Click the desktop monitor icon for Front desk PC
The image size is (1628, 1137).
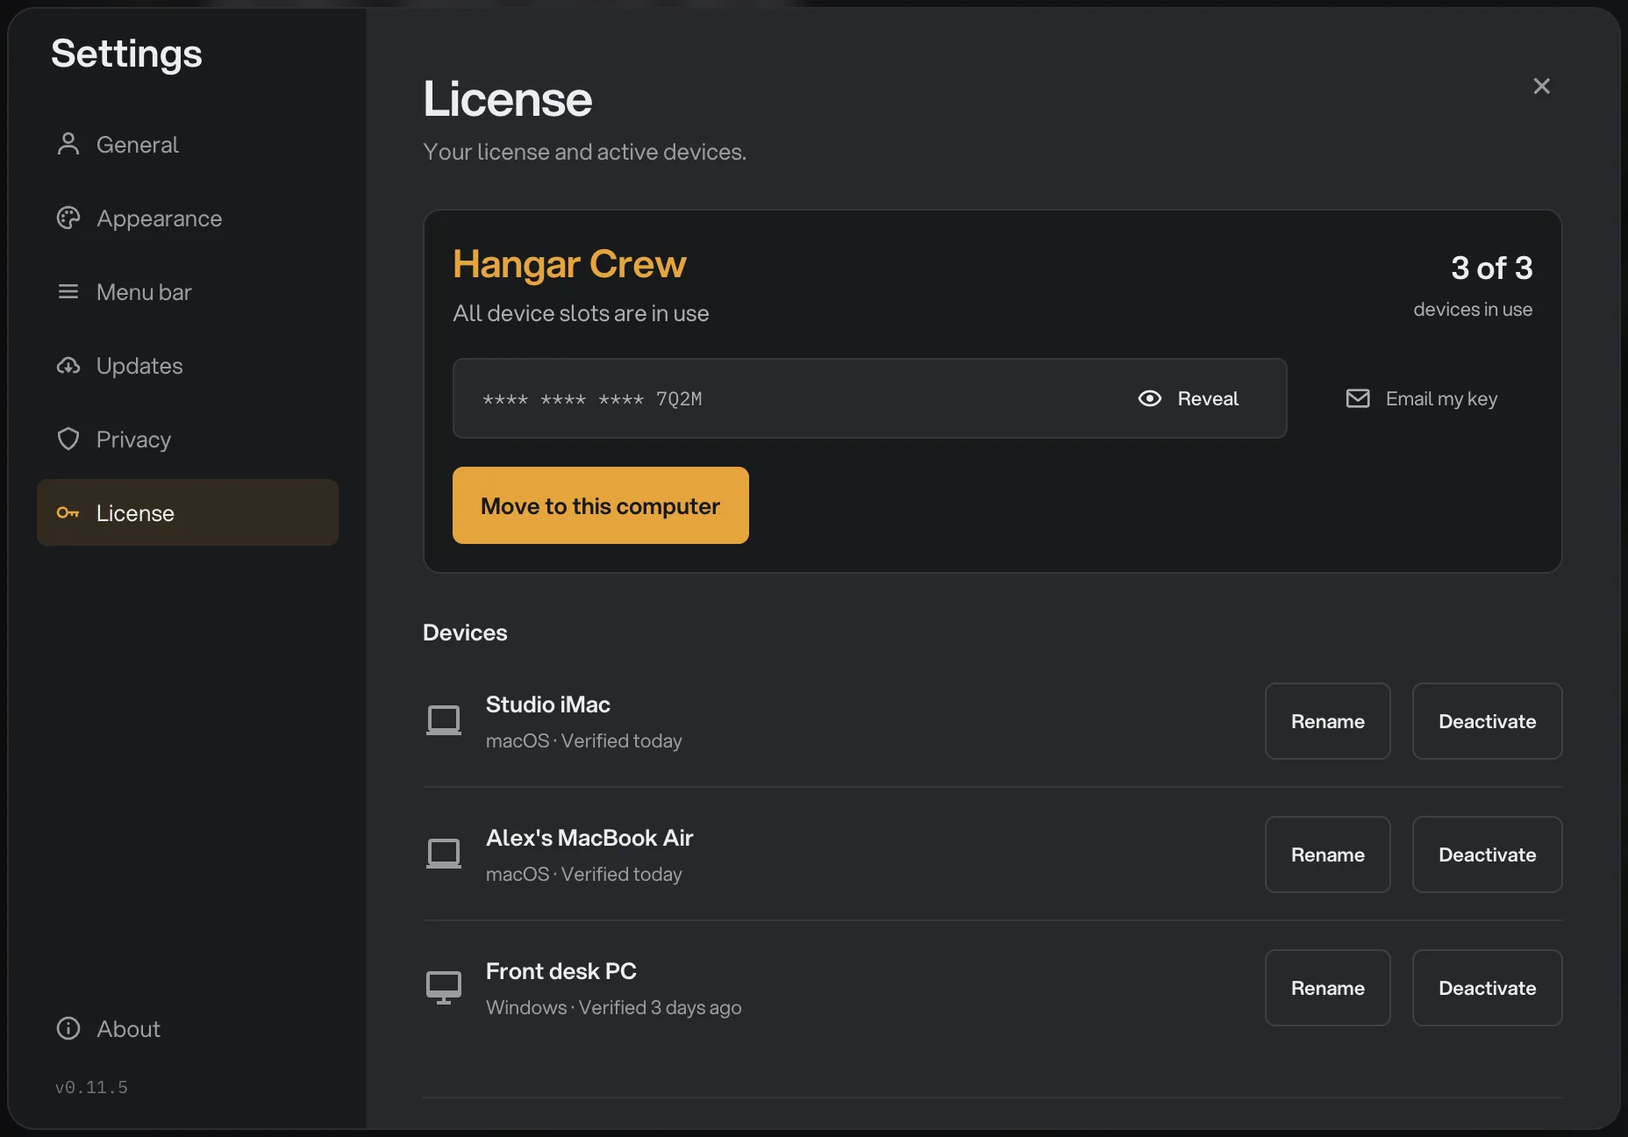coord(444,988)
